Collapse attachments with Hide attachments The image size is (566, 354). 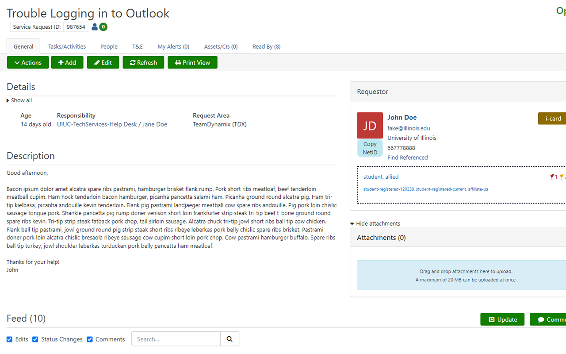point(375,223)
